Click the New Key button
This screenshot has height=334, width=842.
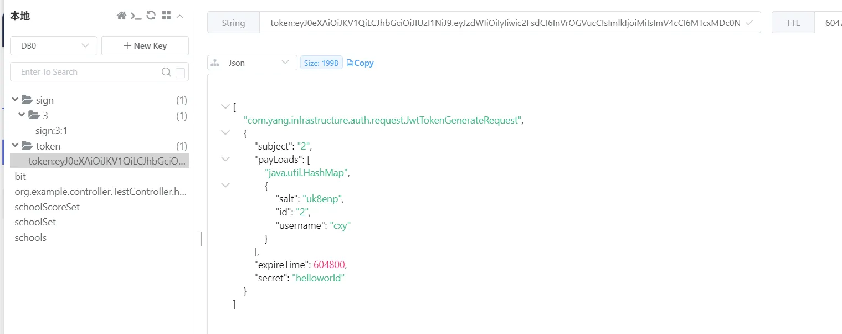pos(145,46)
